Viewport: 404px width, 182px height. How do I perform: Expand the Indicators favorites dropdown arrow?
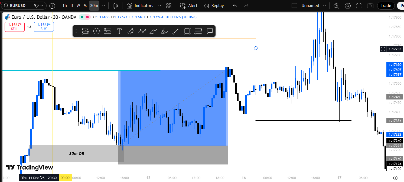pos(159,6)
